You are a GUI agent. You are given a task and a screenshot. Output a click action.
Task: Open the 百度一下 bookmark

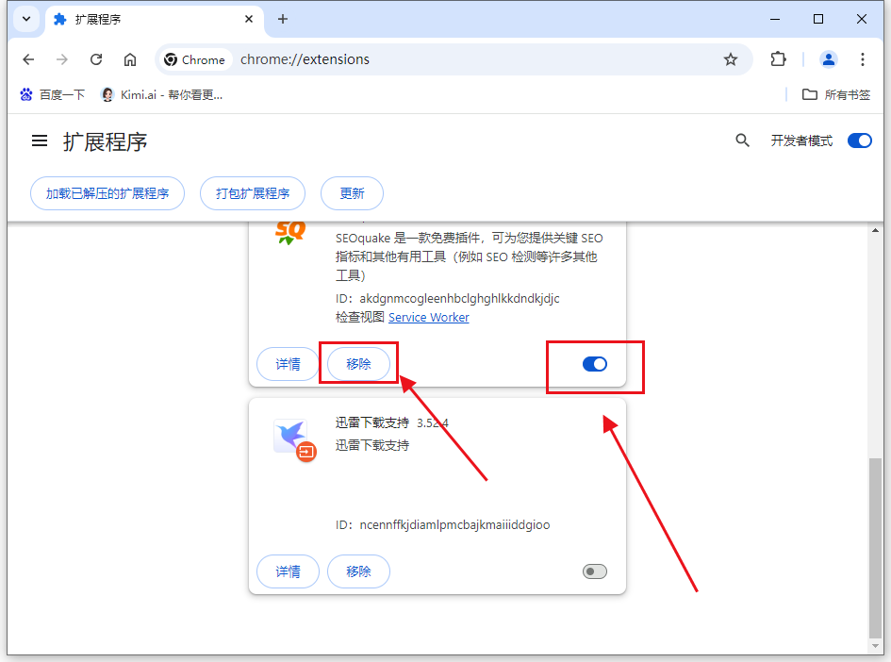[52, 95]
